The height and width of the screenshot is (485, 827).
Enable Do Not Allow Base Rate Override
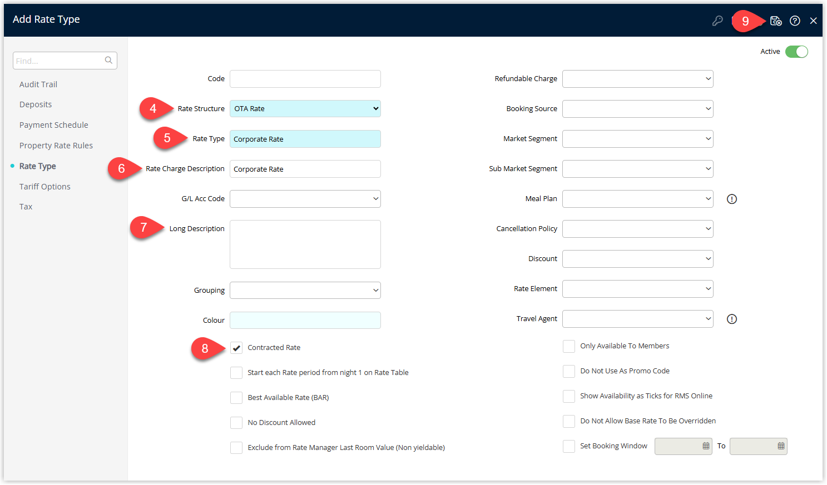pyautogui.click(x=569, y=421)
